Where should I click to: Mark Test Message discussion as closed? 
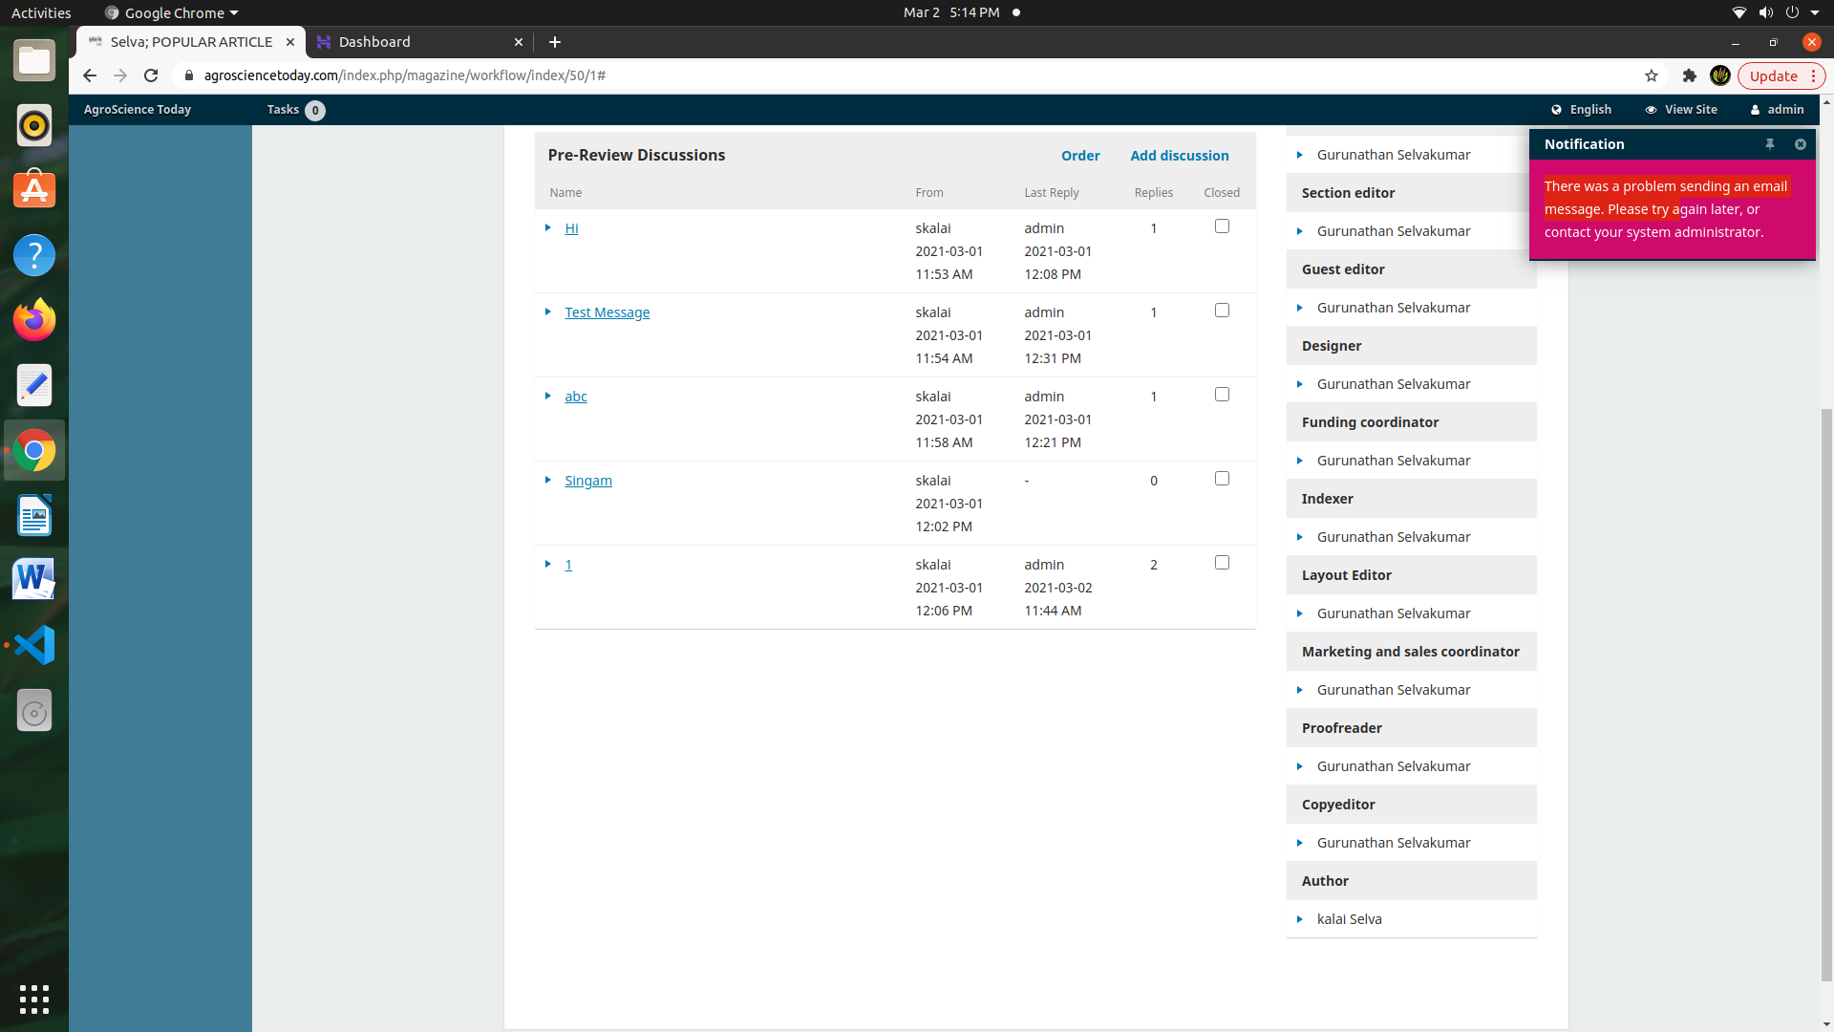(1222, 310)
